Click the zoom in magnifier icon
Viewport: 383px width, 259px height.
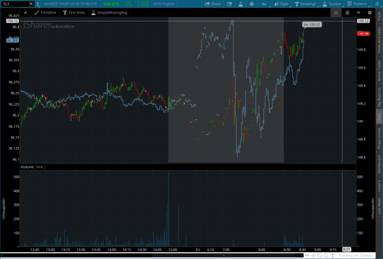pos(319,255)
